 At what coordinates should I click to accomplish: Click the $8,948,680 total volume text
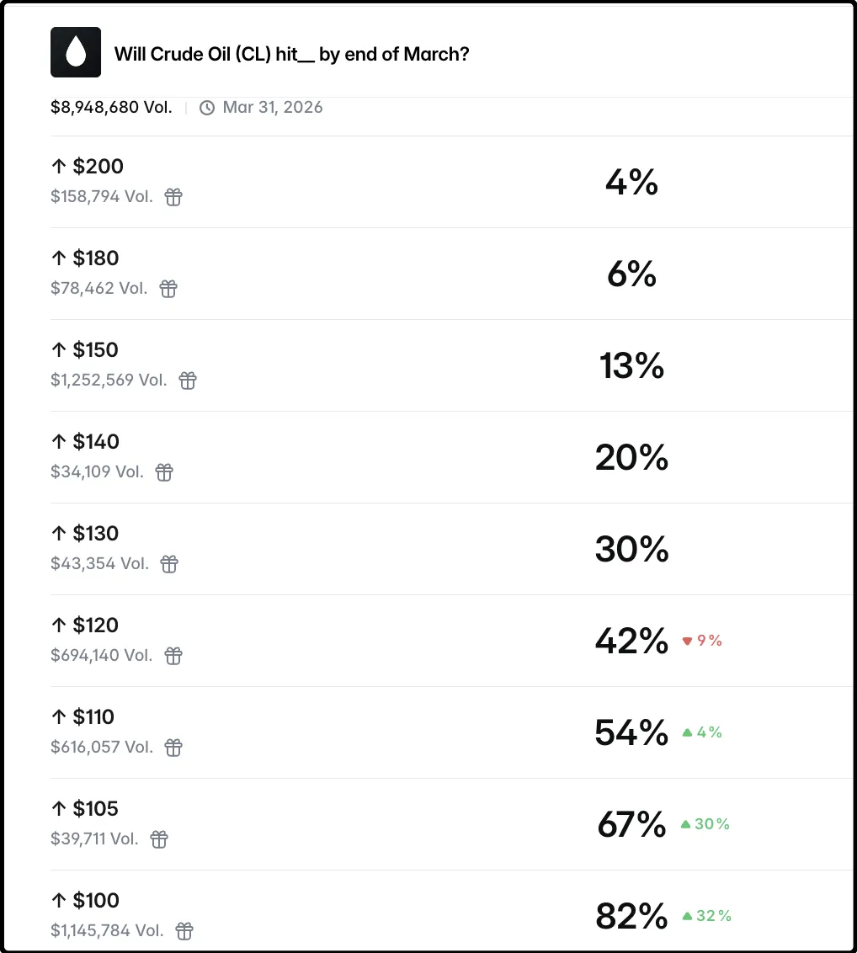[x=111, y=108]
